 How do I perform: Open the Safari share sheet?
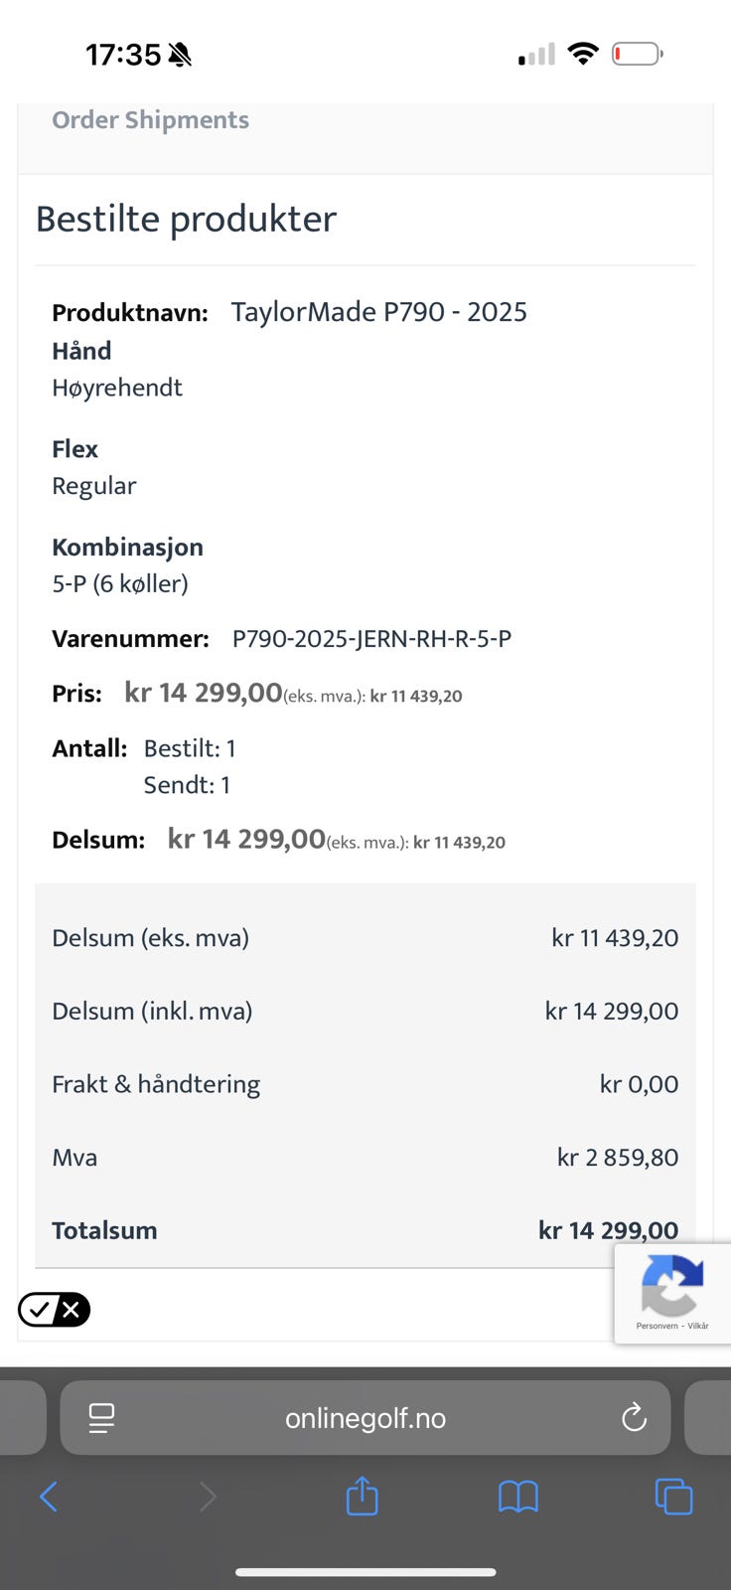coord(363,1496)
